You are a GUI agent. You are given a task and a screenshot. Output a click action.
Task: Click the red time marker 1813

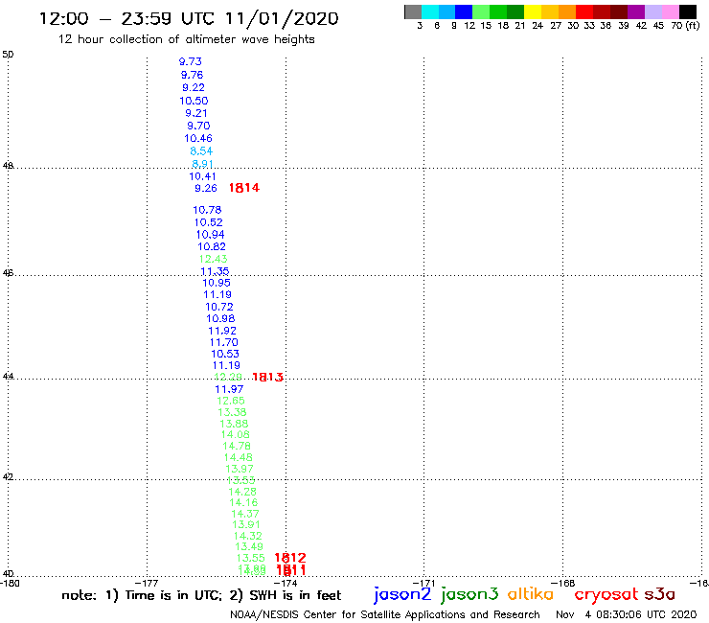(267, 377)
